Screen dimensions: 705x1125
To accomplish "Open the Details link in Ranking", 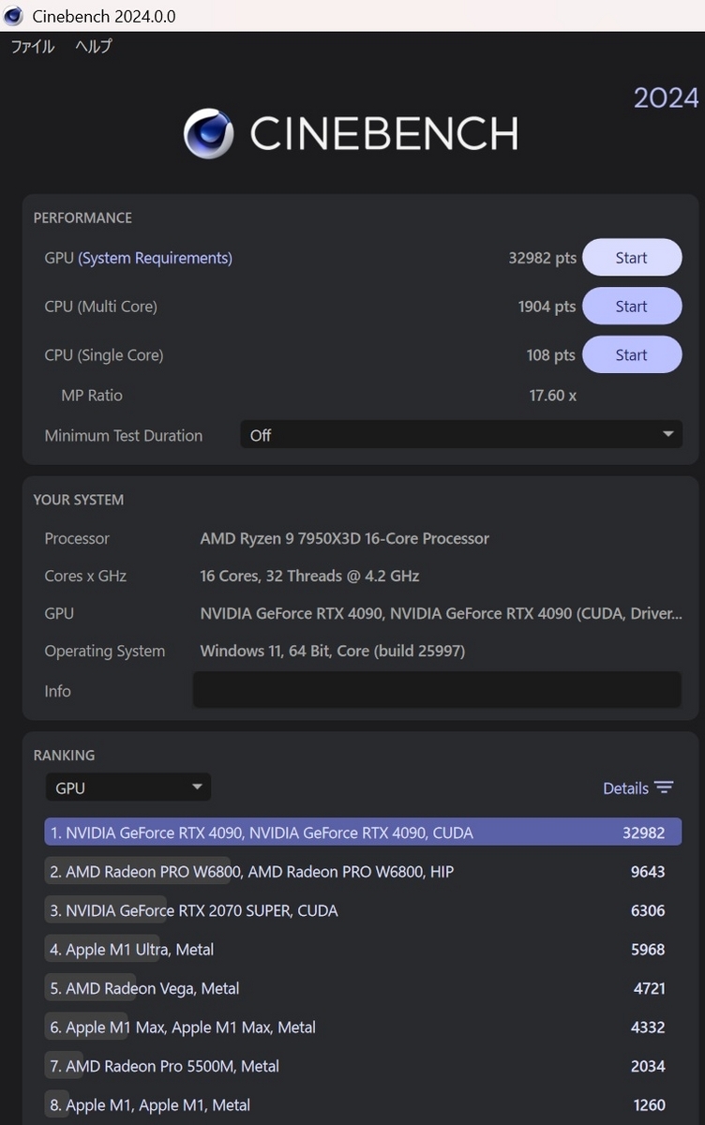I will click(626, 788).
